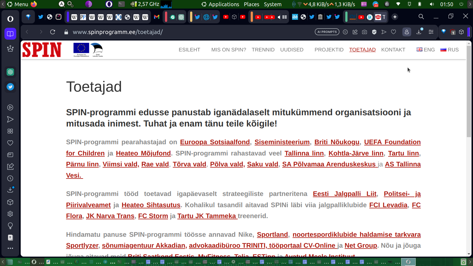Open the Net Group link
The height and width of the screenshot is (266, 473).
(361, 246)
